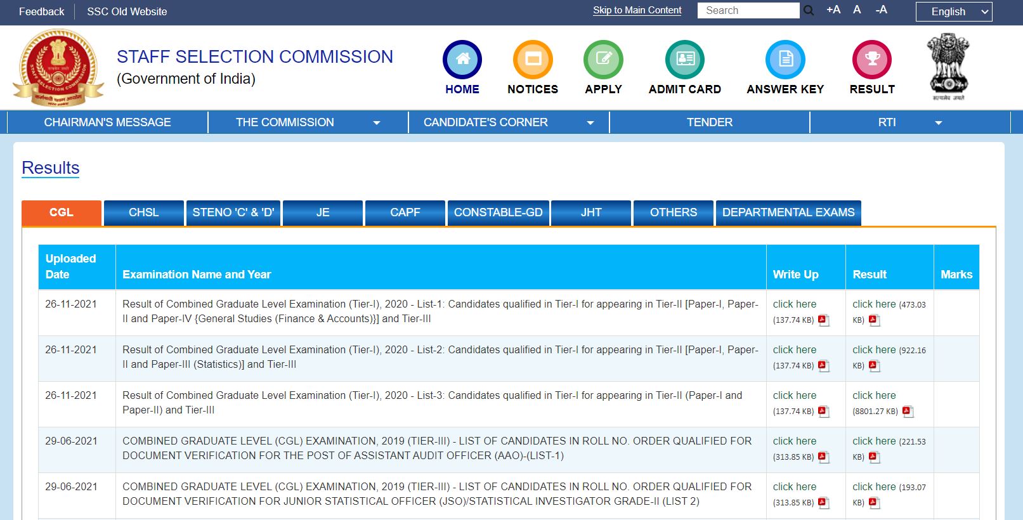The image size is (1023, 520).
Task: Click STAFF SELECTION COMMISSION title text
Action: [255, 56]
